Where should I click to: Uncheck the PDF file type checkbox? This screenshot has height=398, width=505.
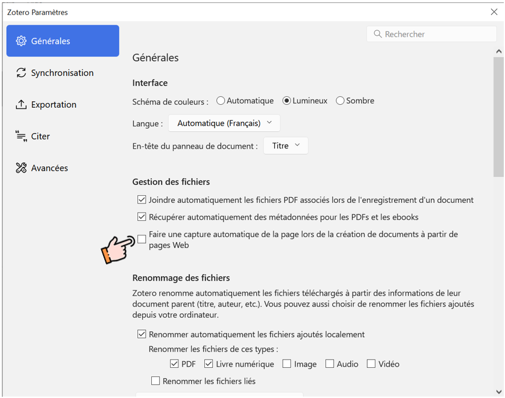pos(174,364)
